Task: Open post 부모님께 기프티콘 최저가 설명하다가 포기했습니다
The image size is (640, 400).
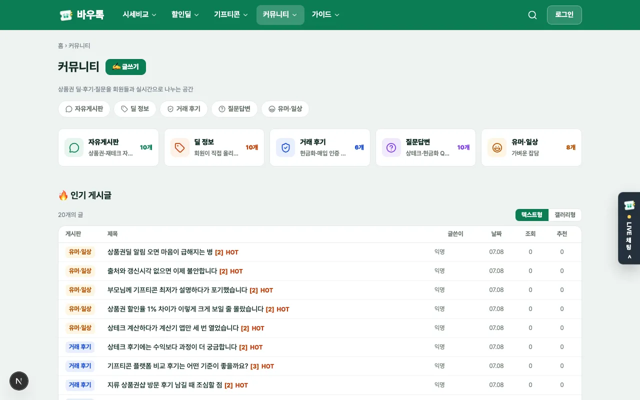Action: [x=177, y=290]
